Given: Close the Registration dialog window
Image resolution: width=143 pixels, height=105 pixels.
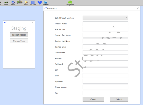Looking at the screenshot, I should click(x=138, y=8).
